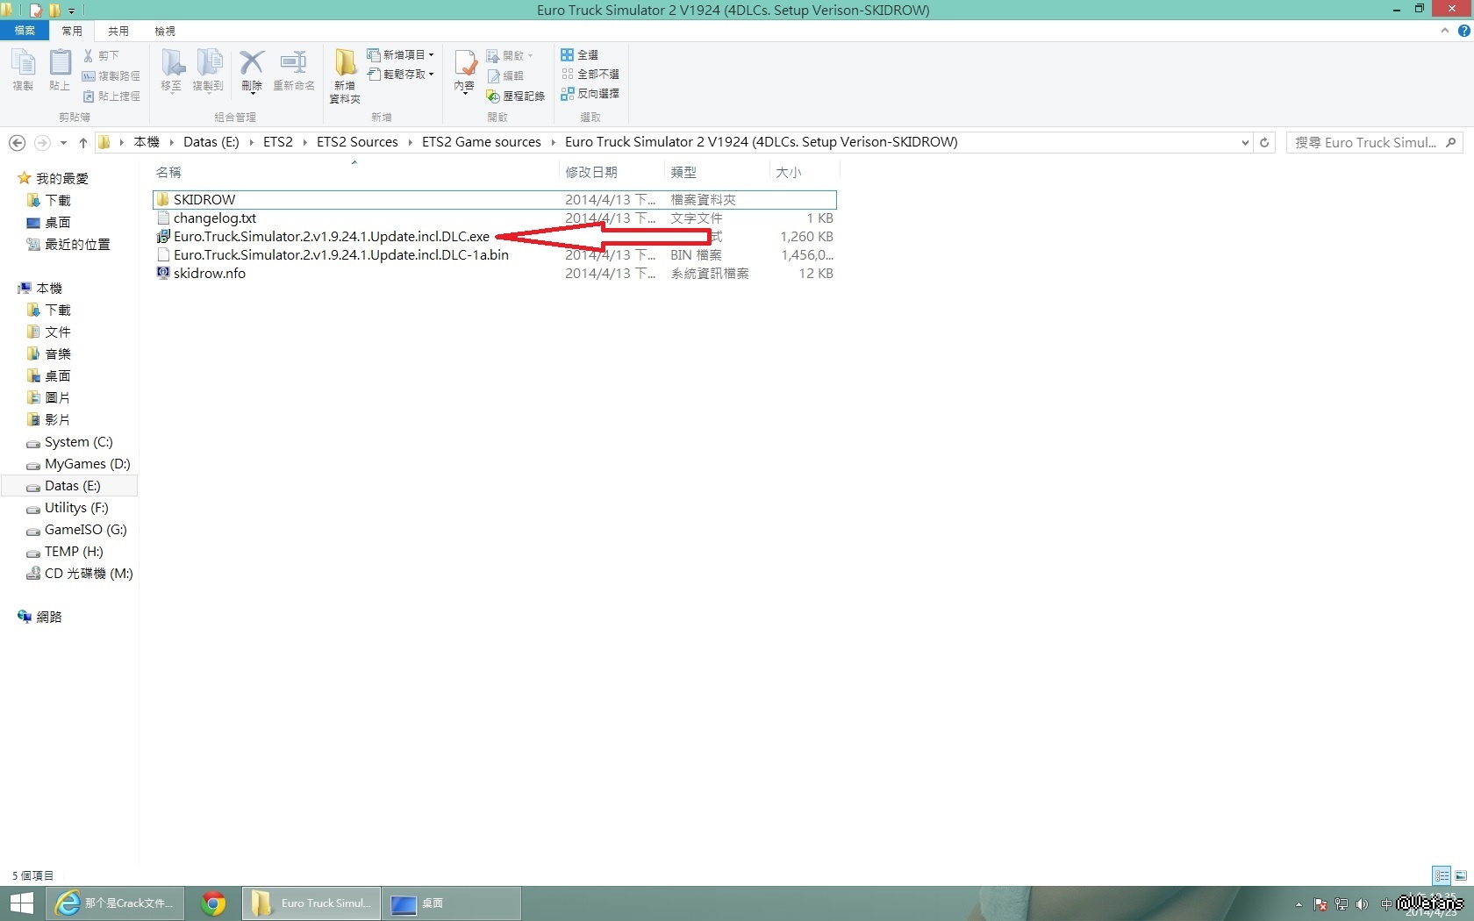Screen dimensions: 1474x921
Task: Open the 檔案 (File) menu tab
Action: click(25, 31)
